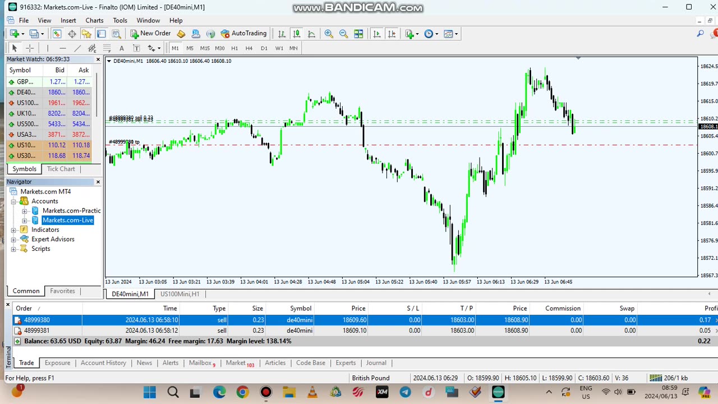Toggle the Terminal panel icon
The image size is (718, 404).
102,34
